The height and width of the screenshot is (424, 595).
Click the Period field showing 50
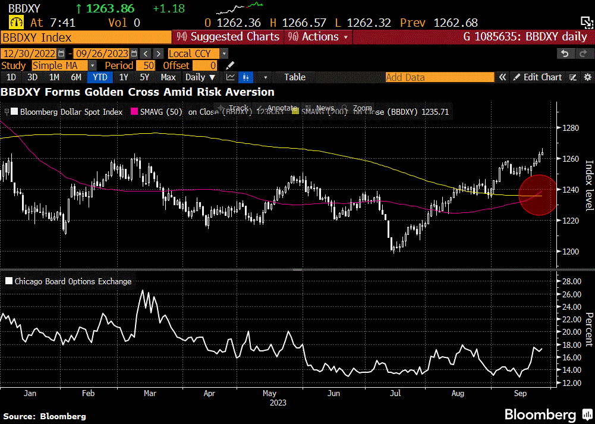(x=146, y=65)
